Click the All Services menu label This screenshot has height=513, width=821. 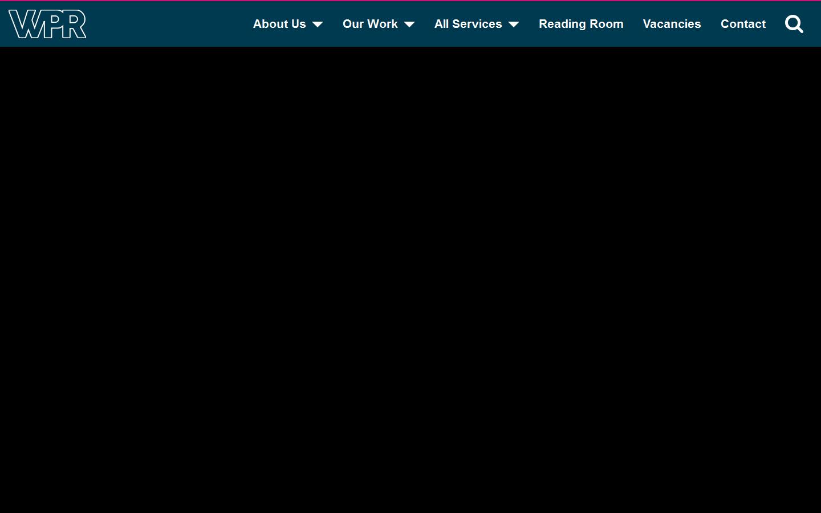click(x=468, y=24)
